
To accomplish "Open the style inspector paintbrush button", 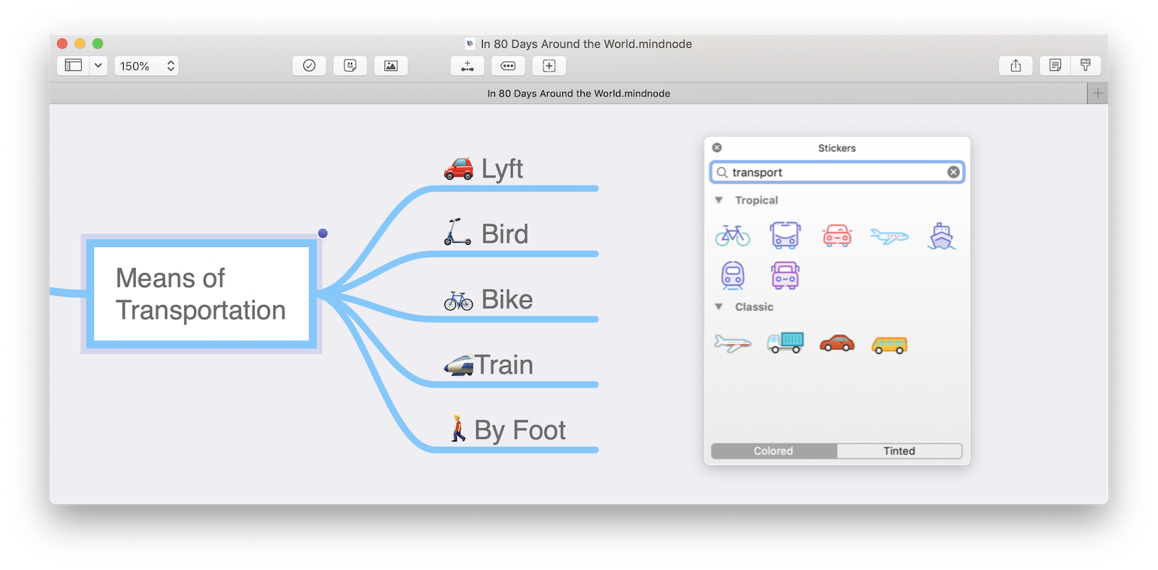I will pyautogui.click(x=1086, y=66).
